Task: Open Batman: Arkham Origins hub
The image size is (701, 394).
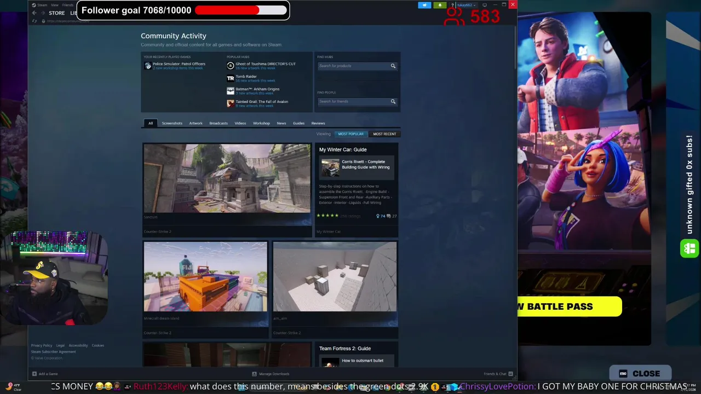Action: tap(257, 89)
